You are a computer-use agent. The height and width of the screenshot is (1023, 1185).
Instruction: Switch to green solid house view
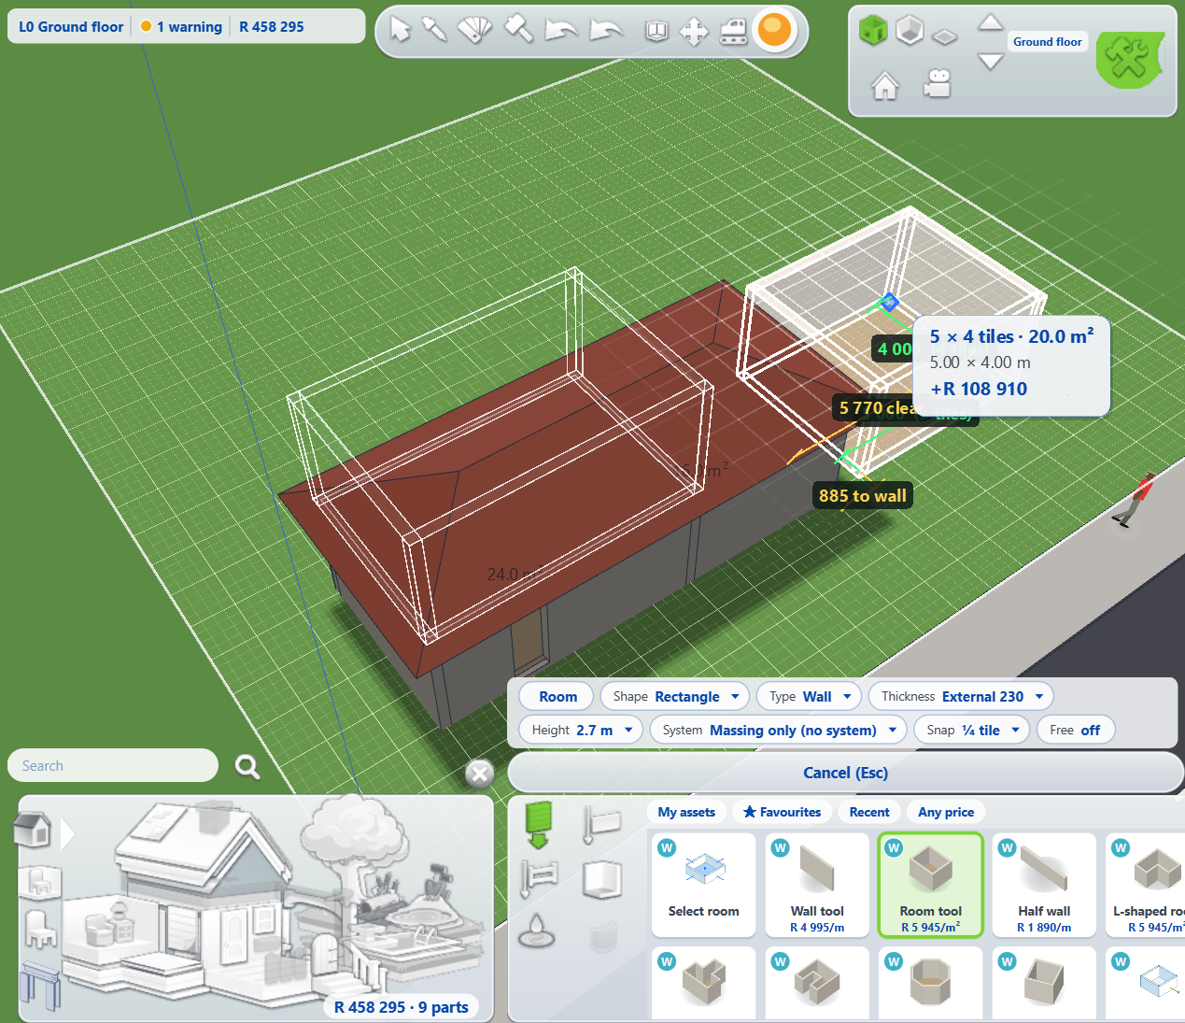pos(873,30)
